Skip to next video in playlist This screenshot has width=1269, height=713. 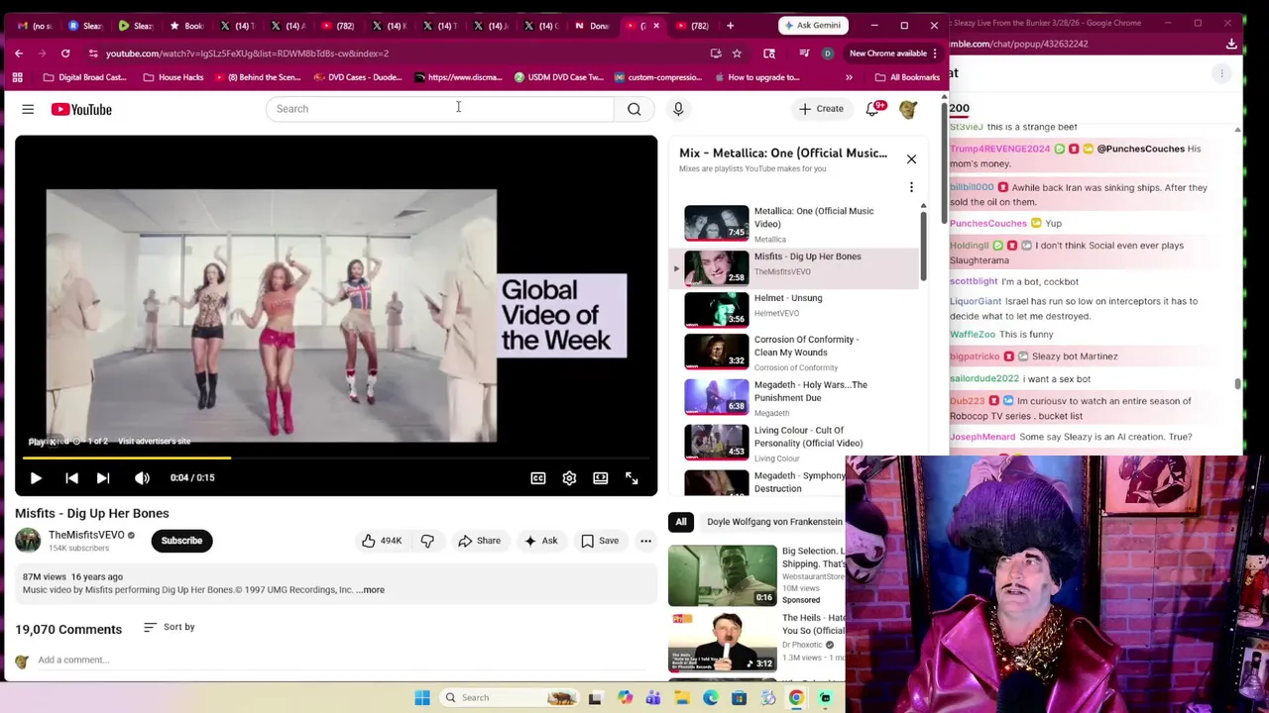point(103,478)
